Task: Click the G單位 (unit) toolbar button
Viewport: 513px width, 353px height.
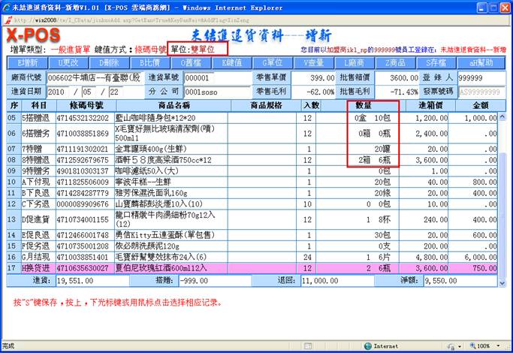Action: [273, 62]
